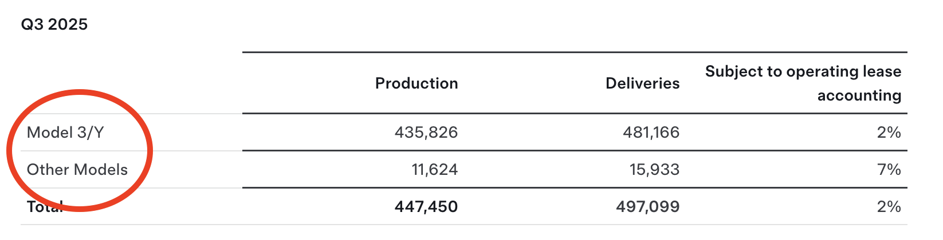Click total production figure 447,450
The width and height of the screenshot is (943, 240).
(x=426, y=207)
